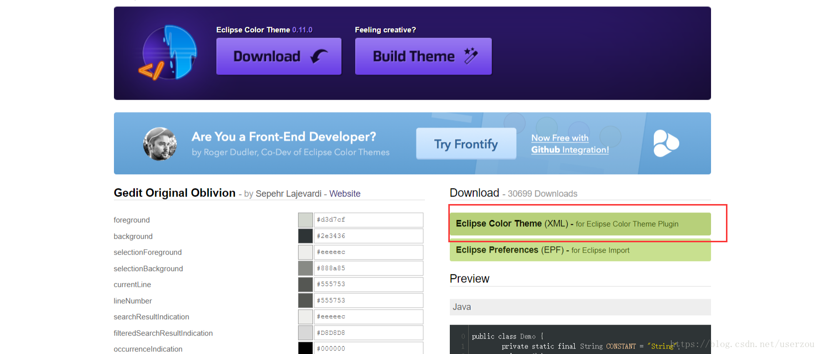This screenshot has height=354, width=820.
Task: Open the Build Theme button
Action: (x=423, y=56)
